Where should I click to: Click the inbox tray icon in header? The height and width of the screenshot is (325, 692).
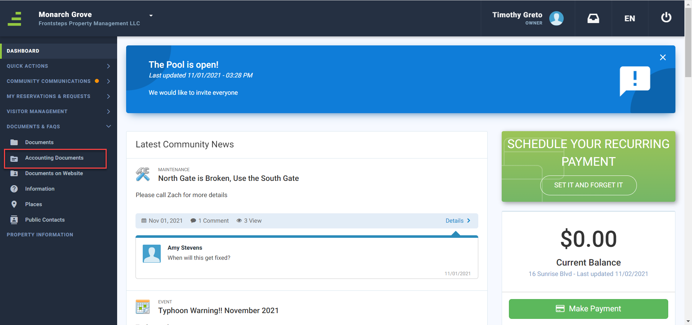coord(593,18)
